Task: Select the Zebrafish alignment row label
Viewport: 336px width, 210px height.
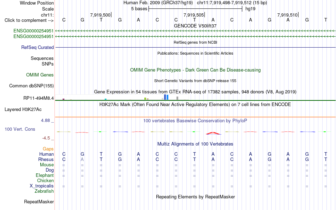Action: point(44,191)
